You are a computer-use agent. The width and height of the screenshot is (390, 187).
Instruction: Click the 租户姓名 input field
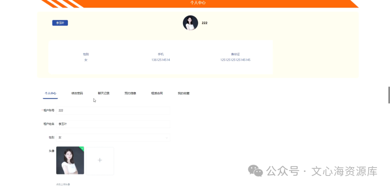pyautogui.click(x=113, y=124)
